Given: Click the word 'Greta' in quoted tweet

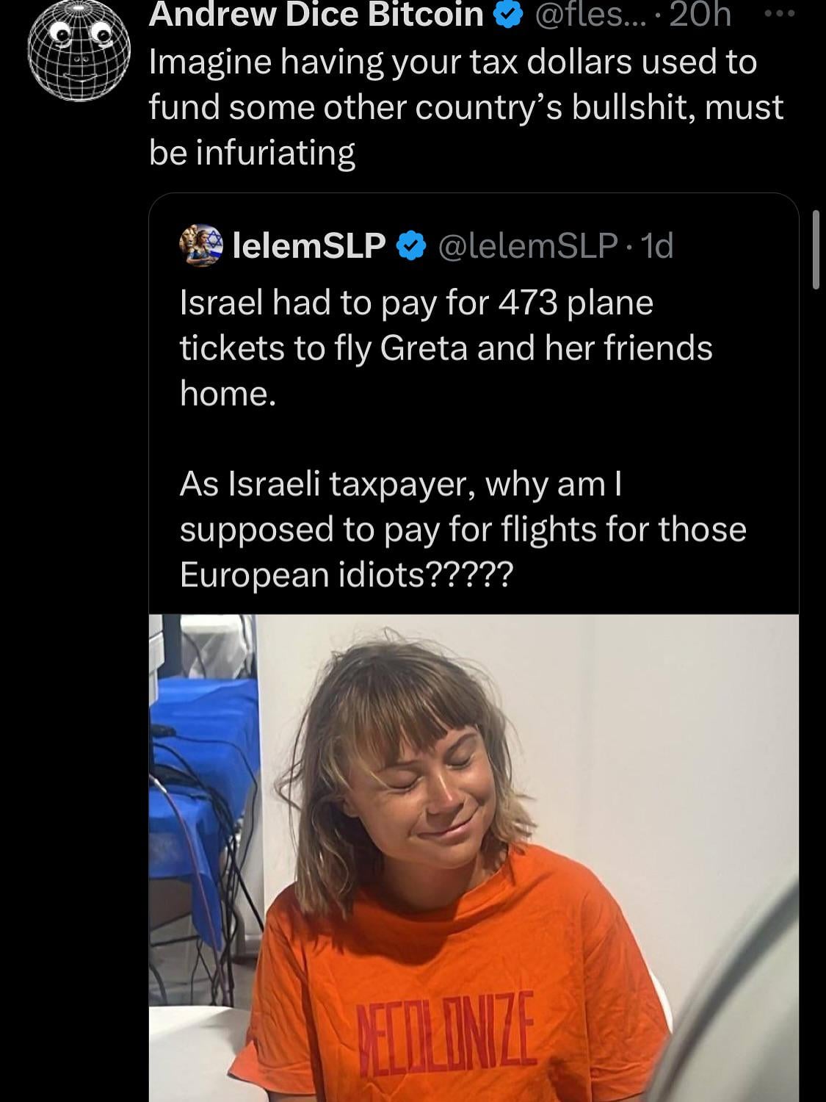Looking at the screenshot, I should (x=424, y=348).
